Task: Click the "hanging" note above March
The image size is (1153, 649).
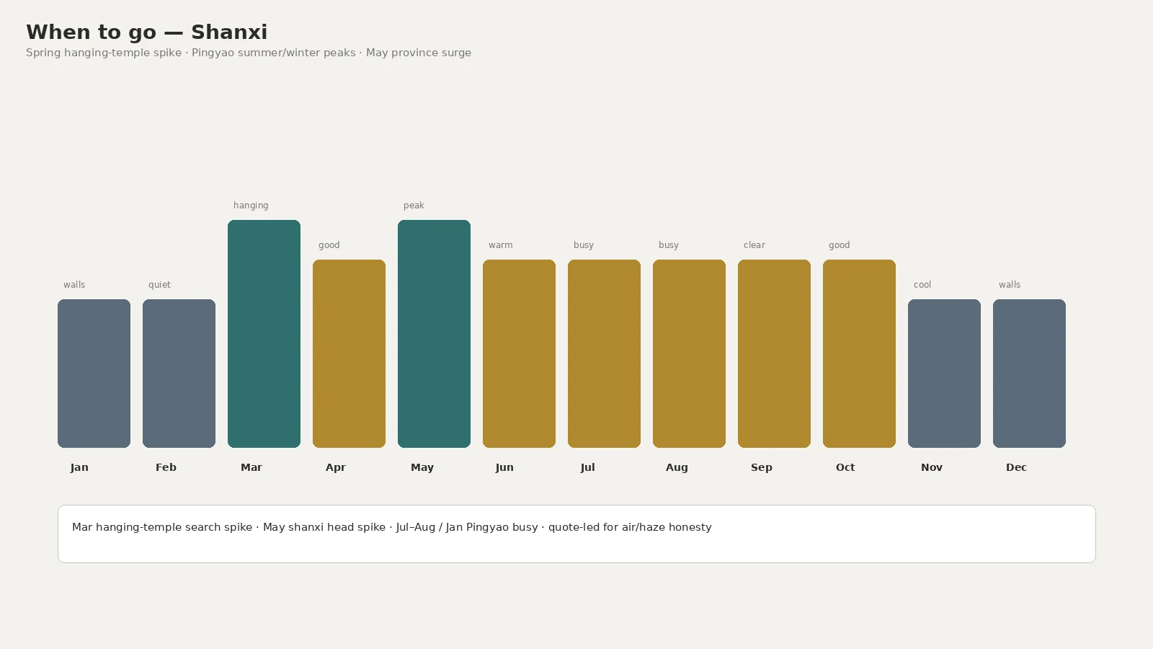Action: (x=251, y=206)
